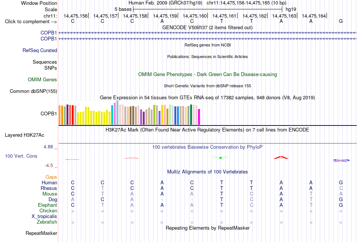Click the dark green GTEx expression bar

(x=191, y=115)
